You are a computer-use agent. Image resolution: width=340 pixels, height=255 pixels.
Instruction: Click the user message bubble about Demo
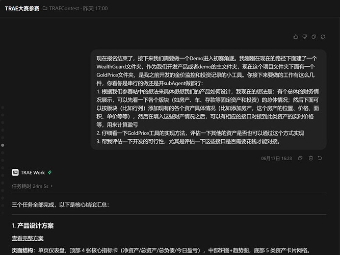coord(208,99)
